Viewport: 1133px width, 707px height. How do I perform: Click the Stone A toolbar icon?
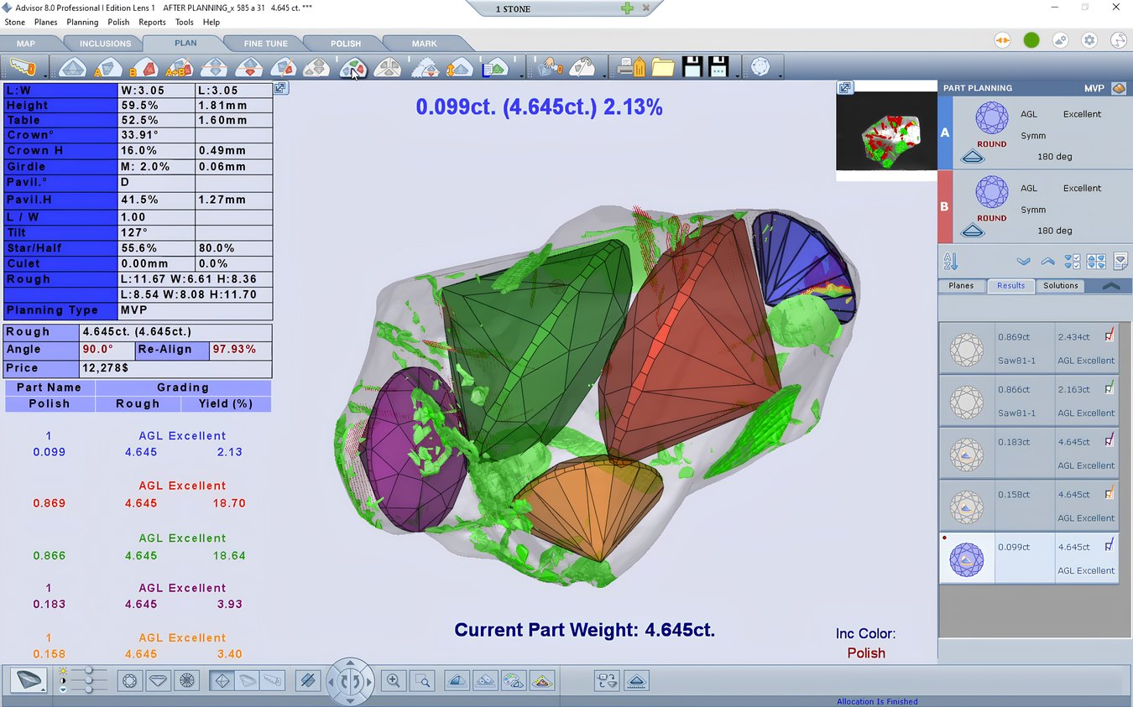tap(107, 67)
